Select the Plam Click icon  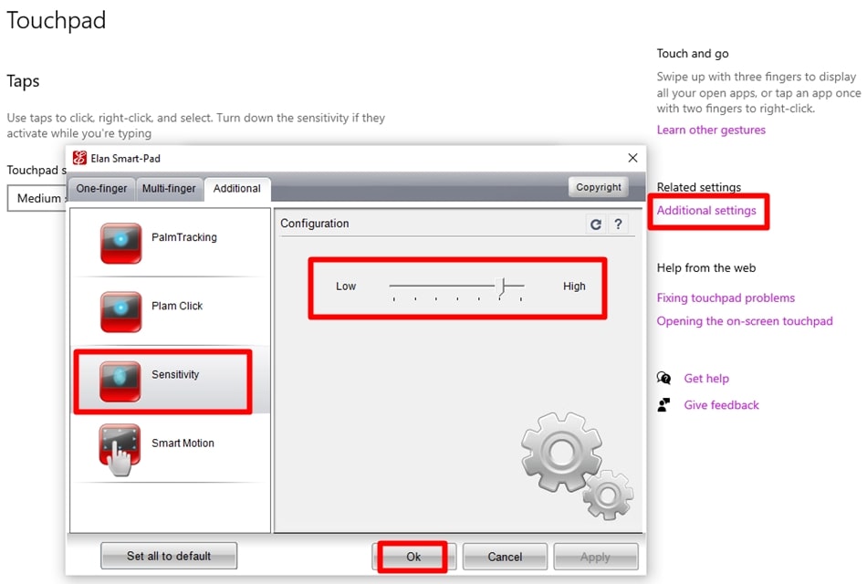[121, 311]
